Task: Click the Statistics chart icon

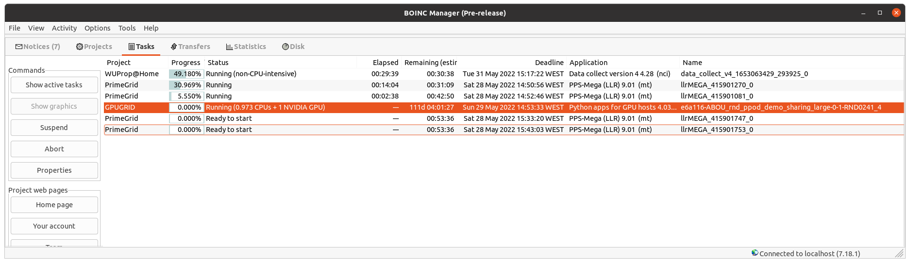Action: 229,47
